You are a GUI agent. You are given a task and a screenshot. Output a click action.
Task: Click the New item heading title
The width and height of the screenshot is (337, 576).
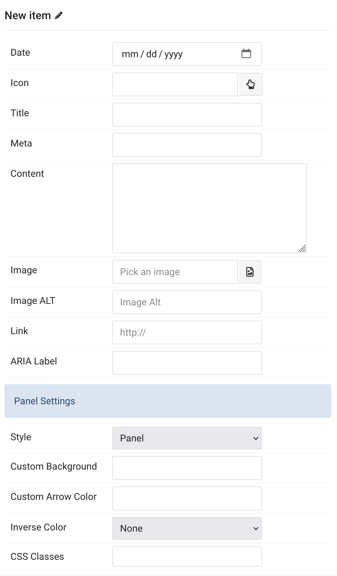28,16
